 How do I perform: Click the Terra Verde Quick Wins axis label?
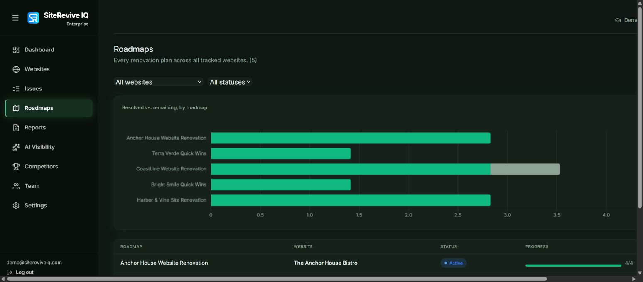[x=179, y=153]
